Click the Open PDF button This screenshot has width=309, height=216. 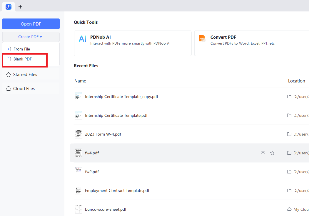[x=31, y=24]
